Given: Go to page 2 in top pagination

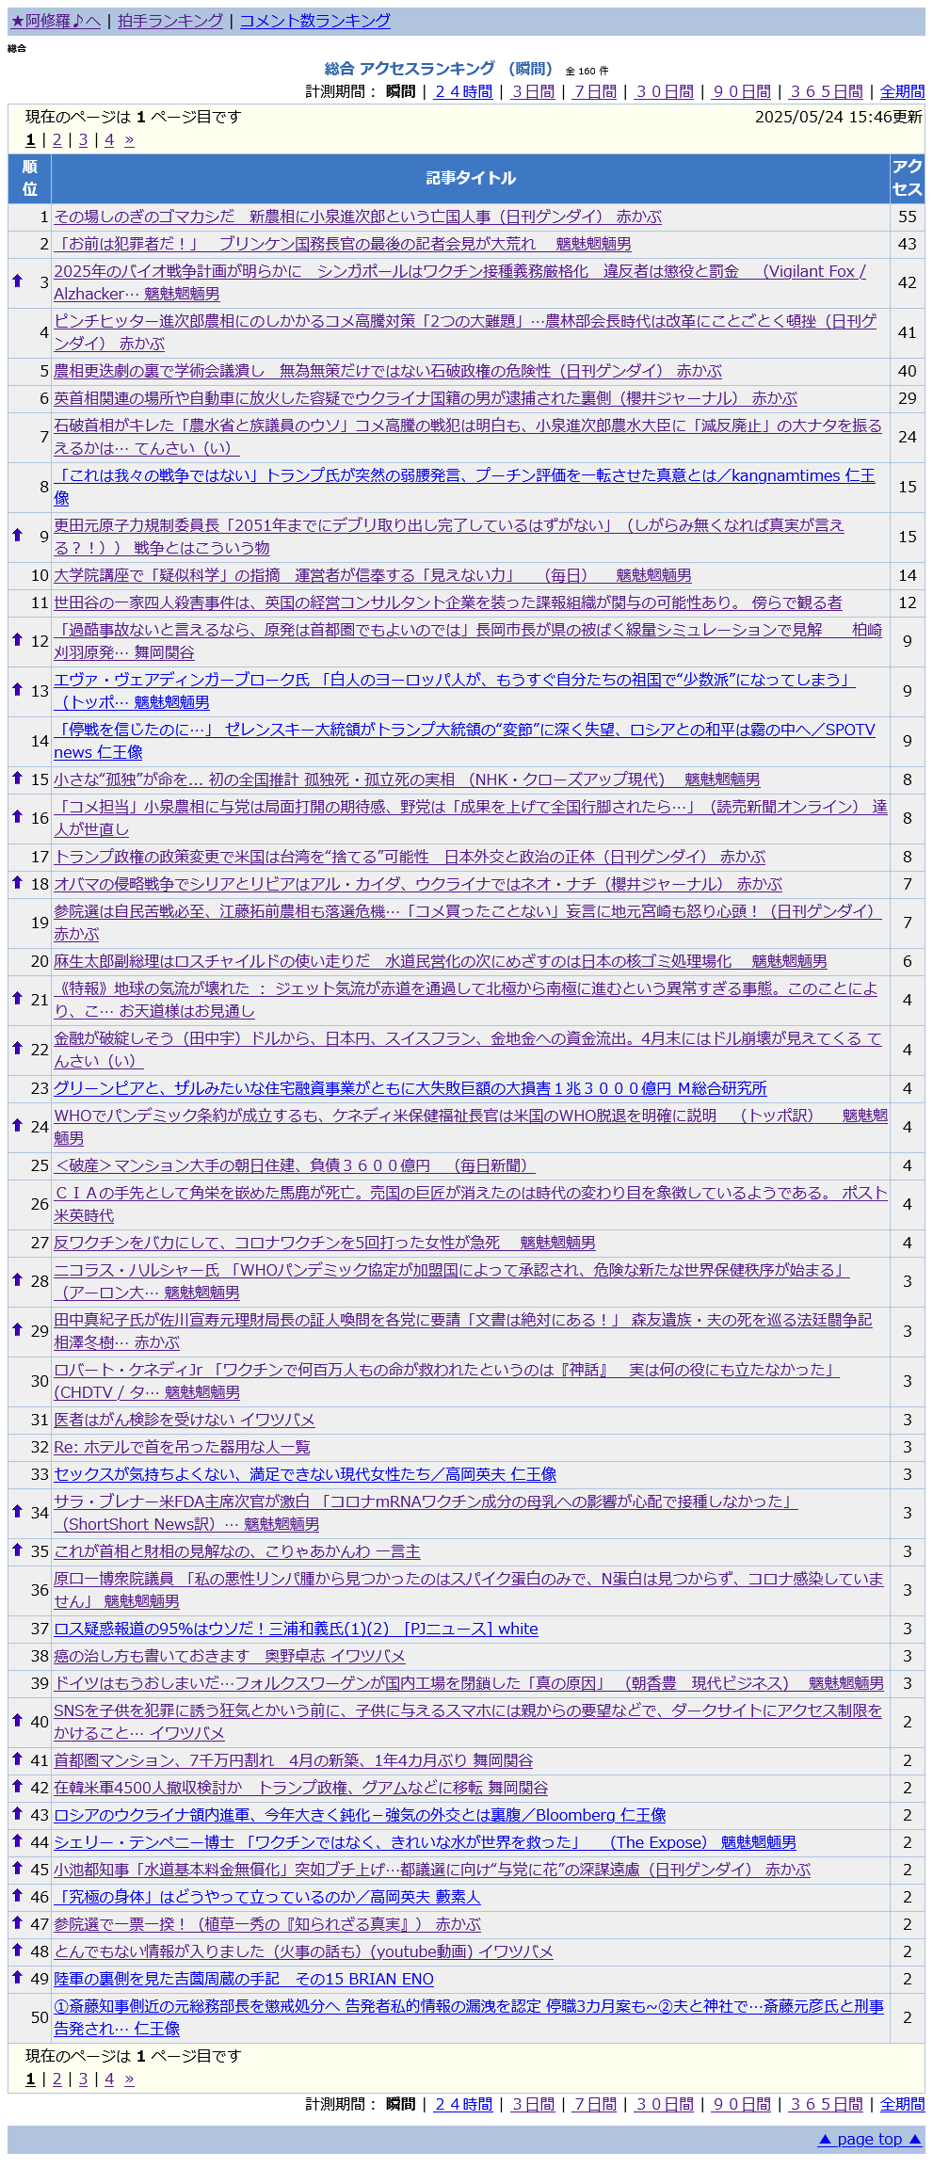Looking at the screenshot, I should (x=56, y=139).
